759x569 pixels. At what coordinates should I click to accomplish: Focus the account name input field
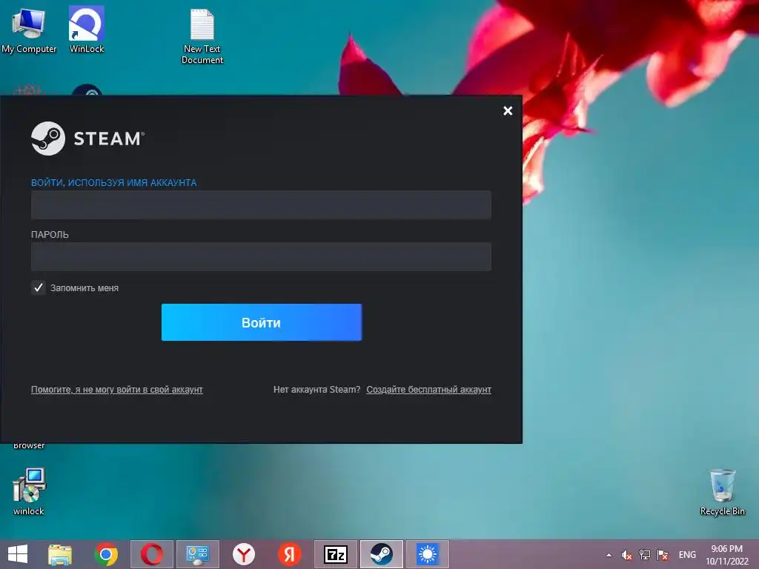(261, 204)
